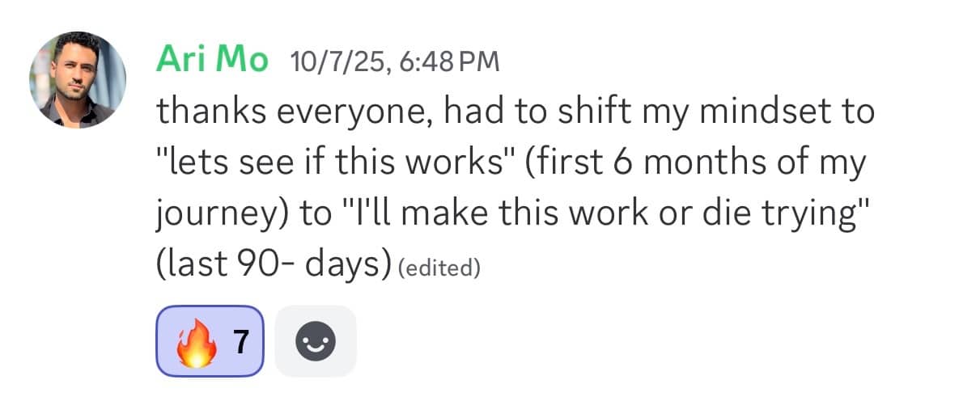The width and height of the screenshot is (976, 401).
Task: Toggle the fire emoji reaction
Action: (197, 341)
